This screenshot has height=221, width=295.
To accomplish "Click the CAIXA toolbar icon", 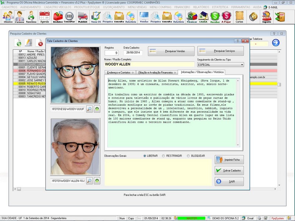I will point(203,17).
